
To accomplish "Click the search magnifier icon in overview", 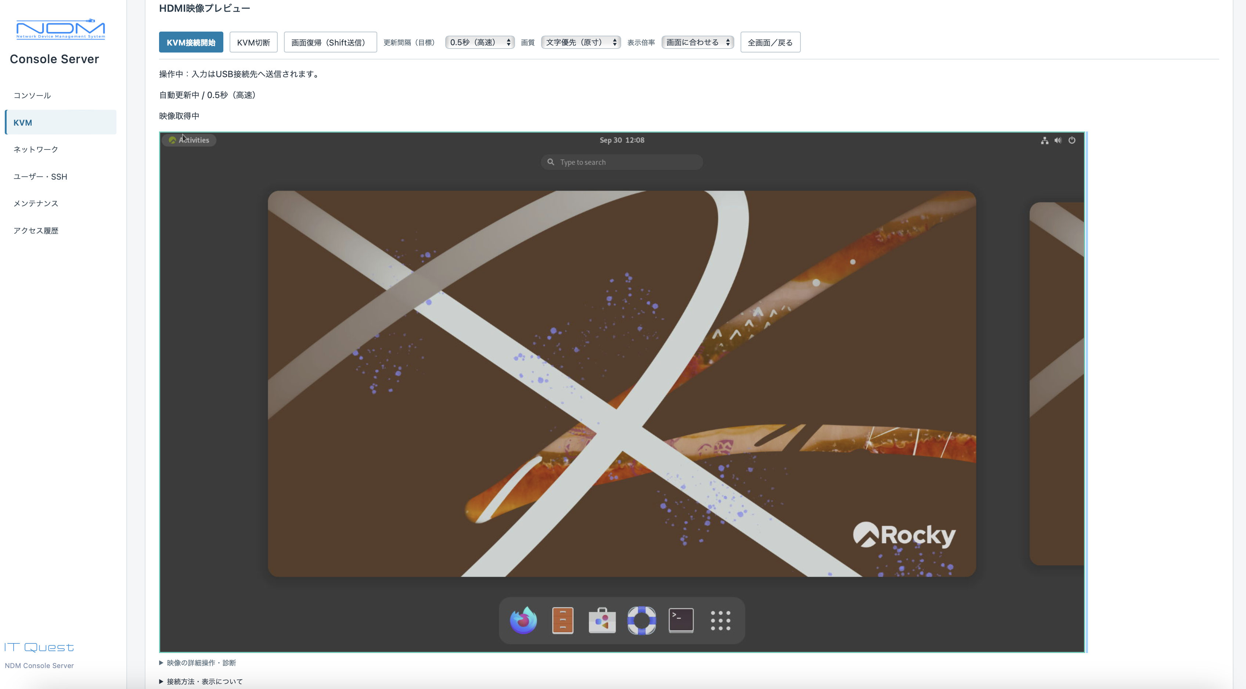I will [550, 162].
